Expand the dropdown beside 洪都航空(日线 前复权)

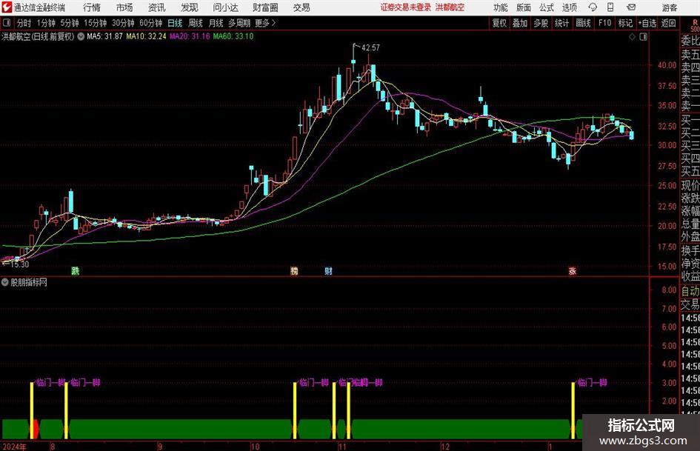tap(81, 36)
